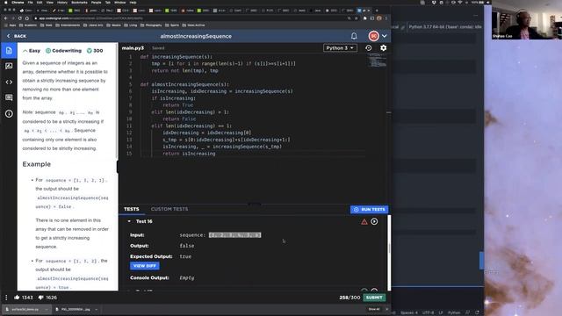562x316 pixels.
Task: Collapse the task header chevron next to Easy
Action: pos(25,51)
